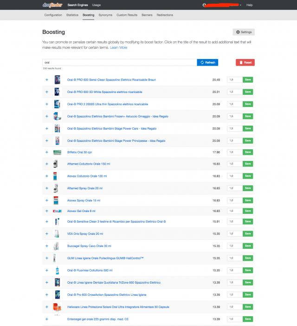Viewport: 297px width, 326px height.
Task: Open the Oral-B PRO 600 3D White thumbnail
Action: coord(57,92)
